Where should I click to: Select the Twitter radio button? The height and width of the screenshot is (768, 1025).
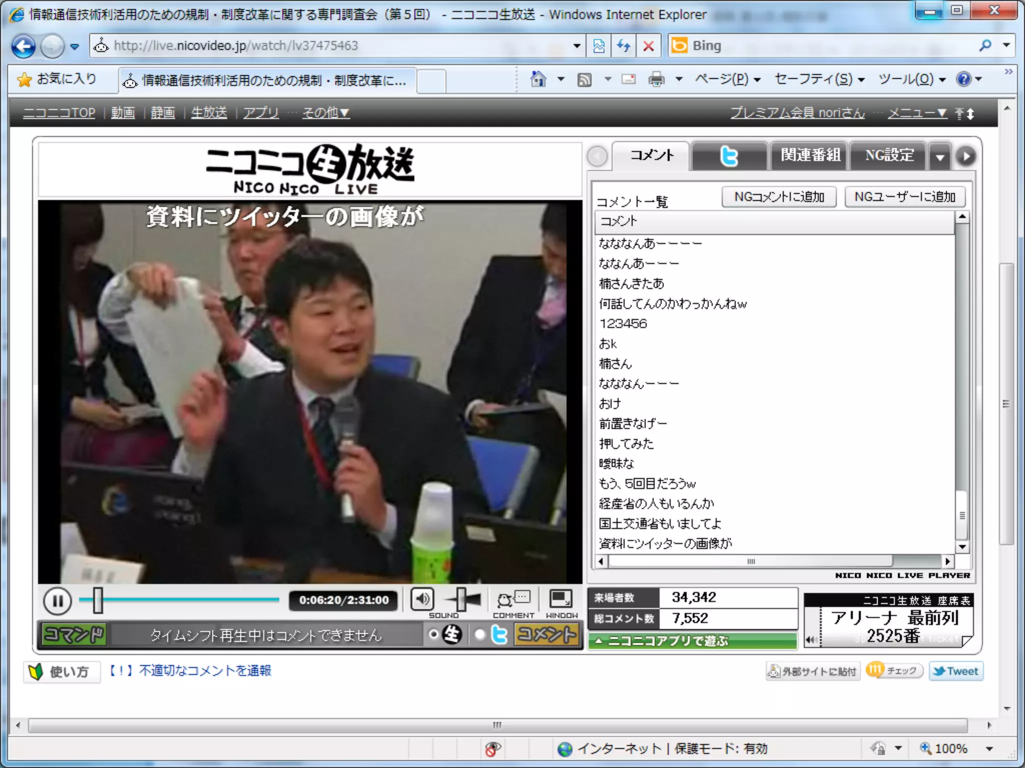click(480, 634)
